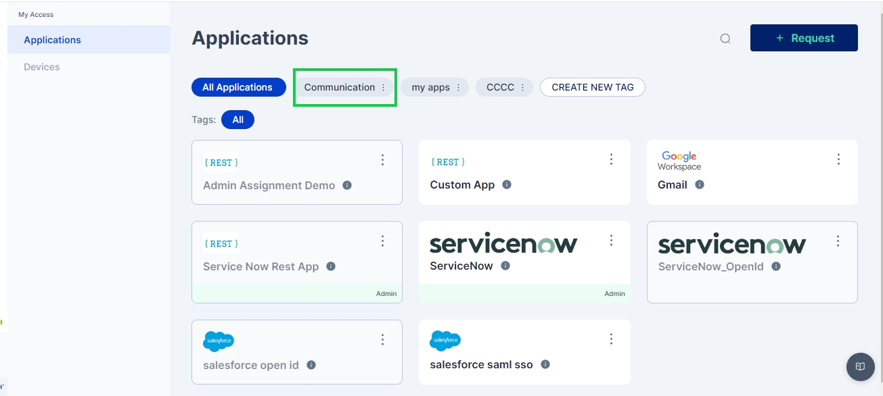883x396 pixels.
Task: Click the search magnifier icon
Action: 725,39
